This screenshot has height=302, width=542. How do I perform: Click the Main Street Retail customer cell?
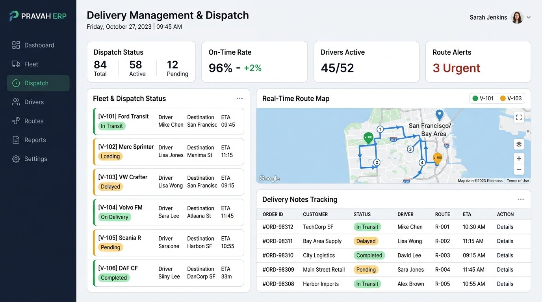(x=324, y=270)
